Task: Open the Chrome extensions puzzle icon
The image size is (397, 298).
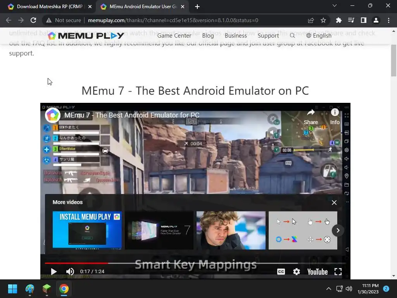Action: click(338, 20)
